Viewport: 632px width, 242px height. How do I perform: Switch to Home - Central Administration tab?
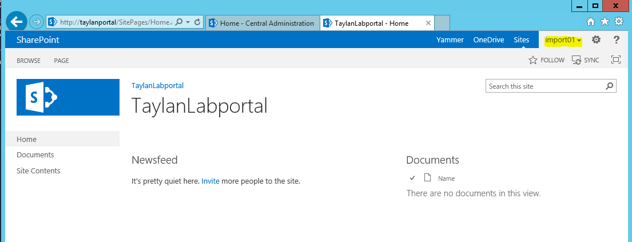(x=263, y=23)
